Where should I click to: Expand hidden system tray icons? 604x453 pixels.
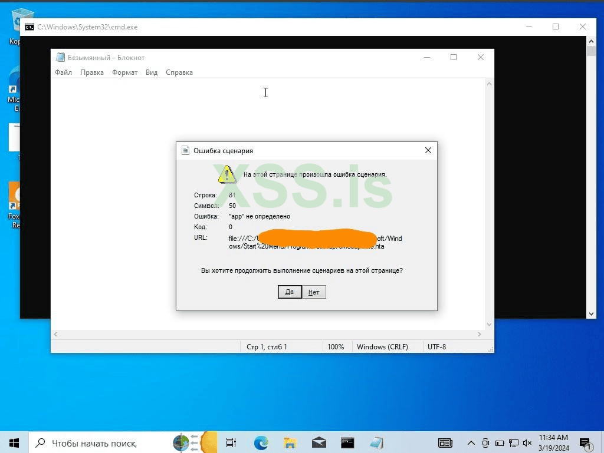[471, 443]
